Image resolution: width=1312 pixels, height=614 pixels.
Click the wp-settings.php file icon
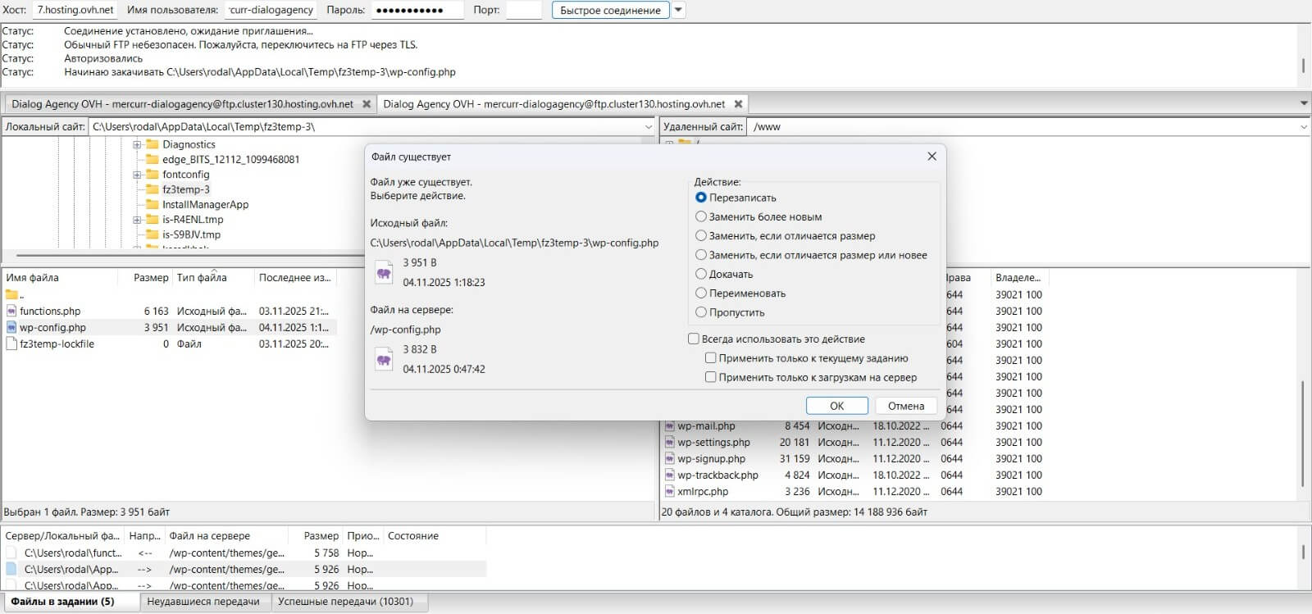point(669,443)
